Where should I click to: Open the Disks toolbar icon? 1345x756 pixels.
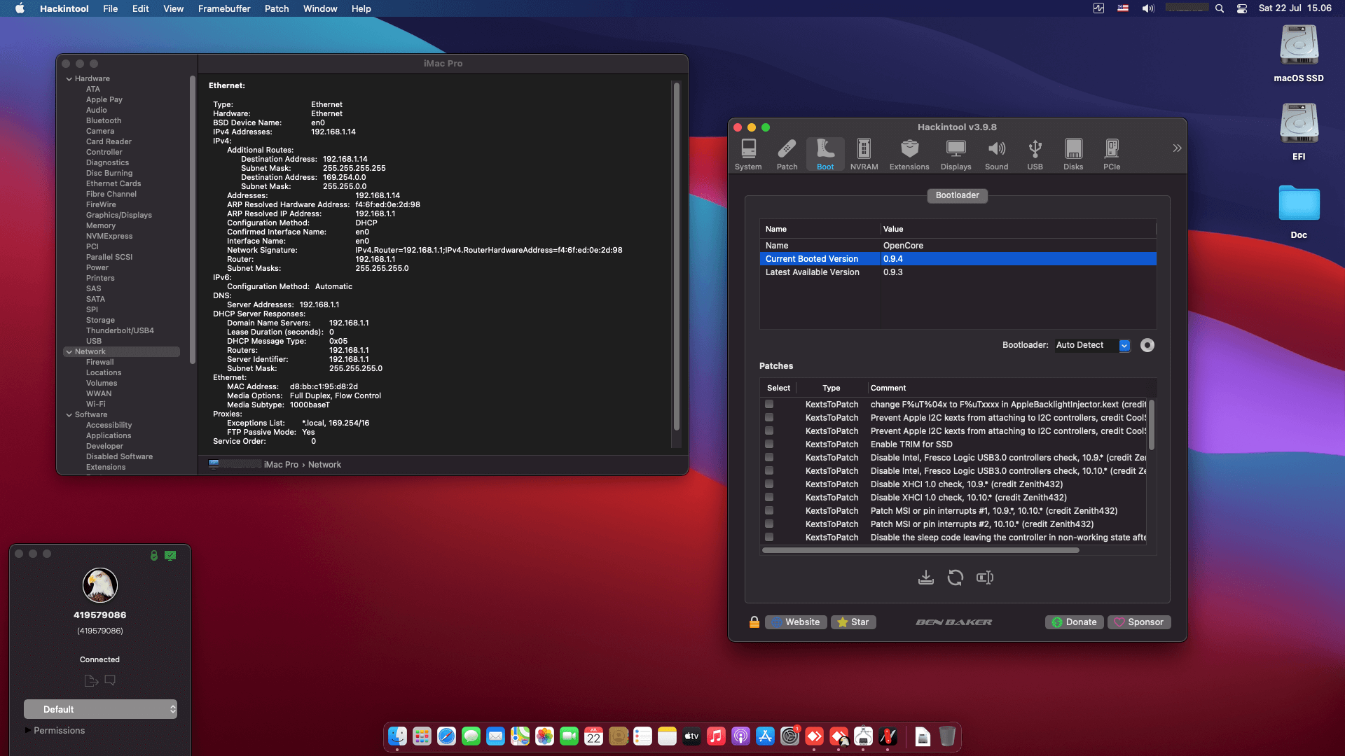1073,154
